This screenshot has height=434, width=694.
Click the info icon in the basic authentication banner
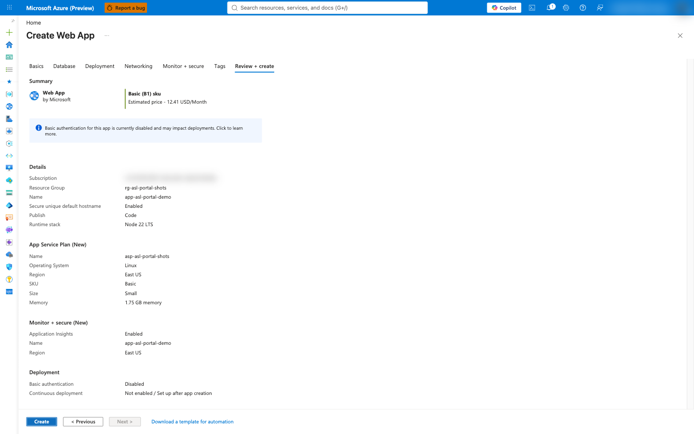(39, 128)
